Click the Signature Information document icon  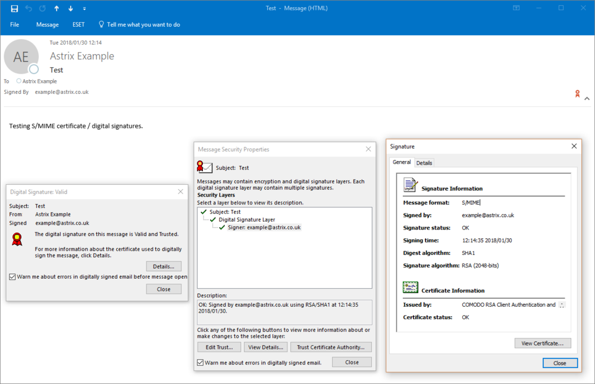[411, 185]
